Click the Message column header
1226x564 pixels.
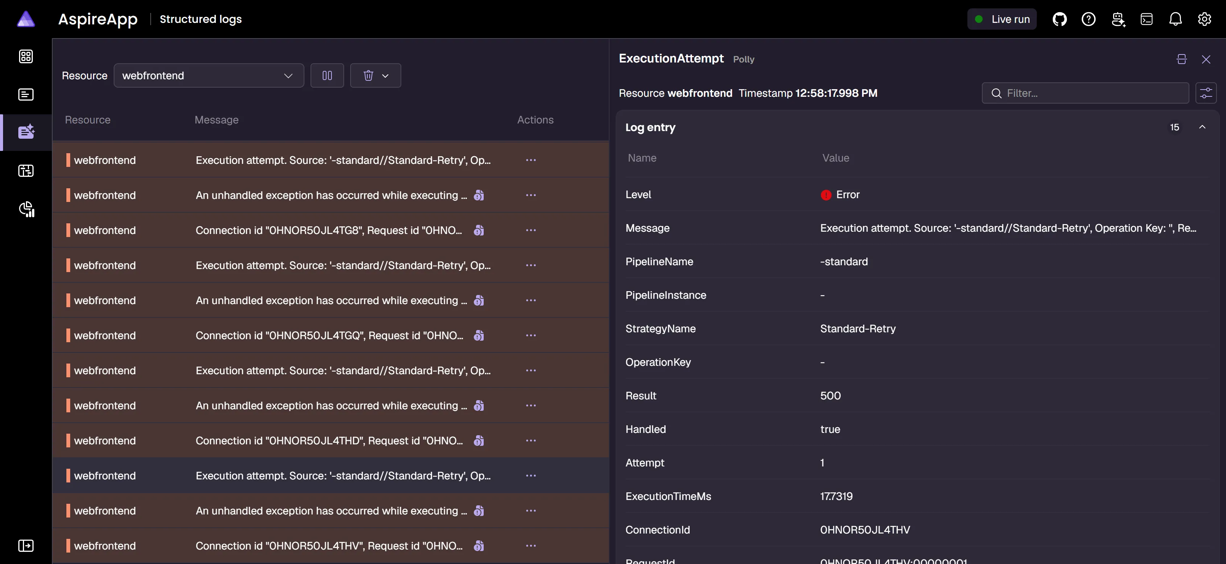pyautogui.click(x=217, y=120)
